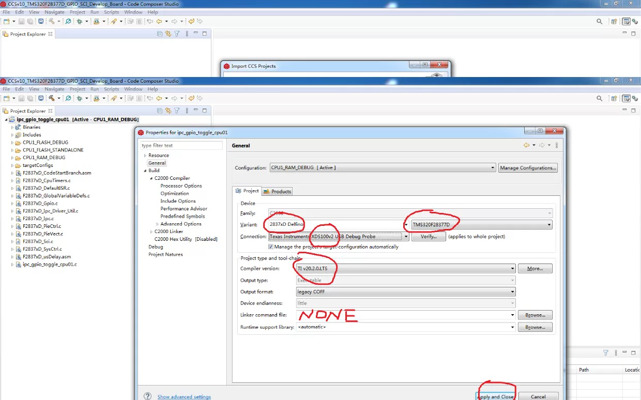Screen dimensions: 641x400
Task: Click CCS Edit perspective icon in front CCS window
Action: click(627, 98)
